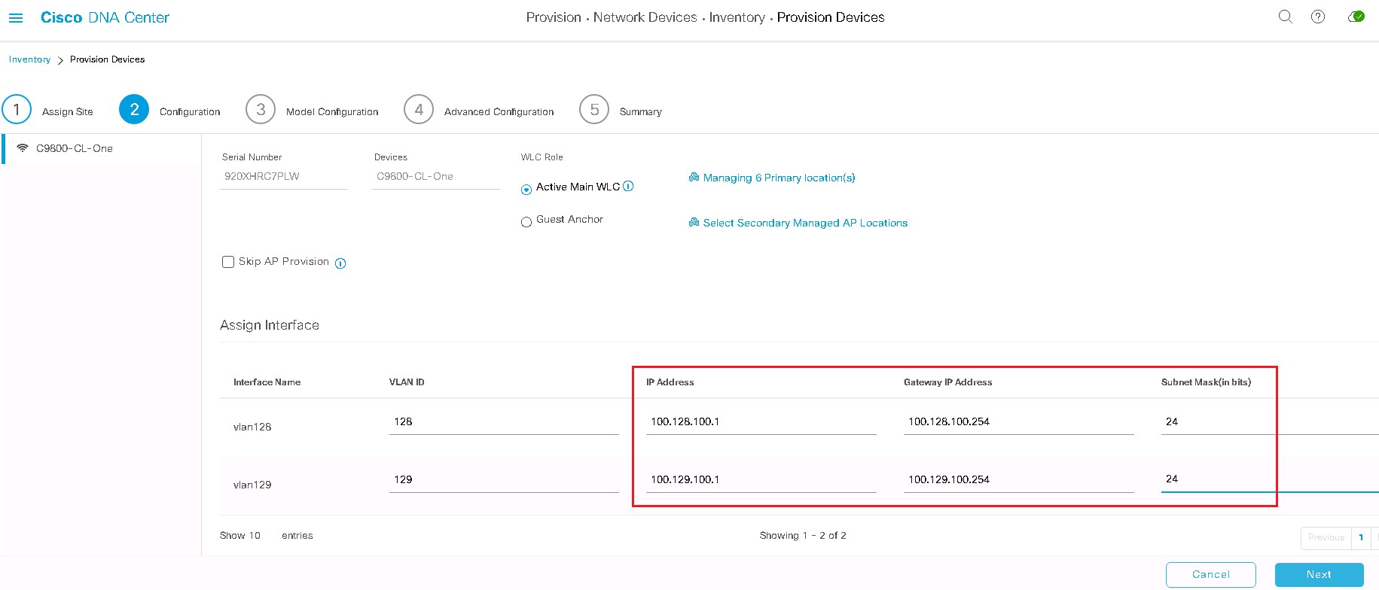Go to Model Configuration step label
The width and height of the screenshot is (1379, 590).
click(x=332, y=111)
